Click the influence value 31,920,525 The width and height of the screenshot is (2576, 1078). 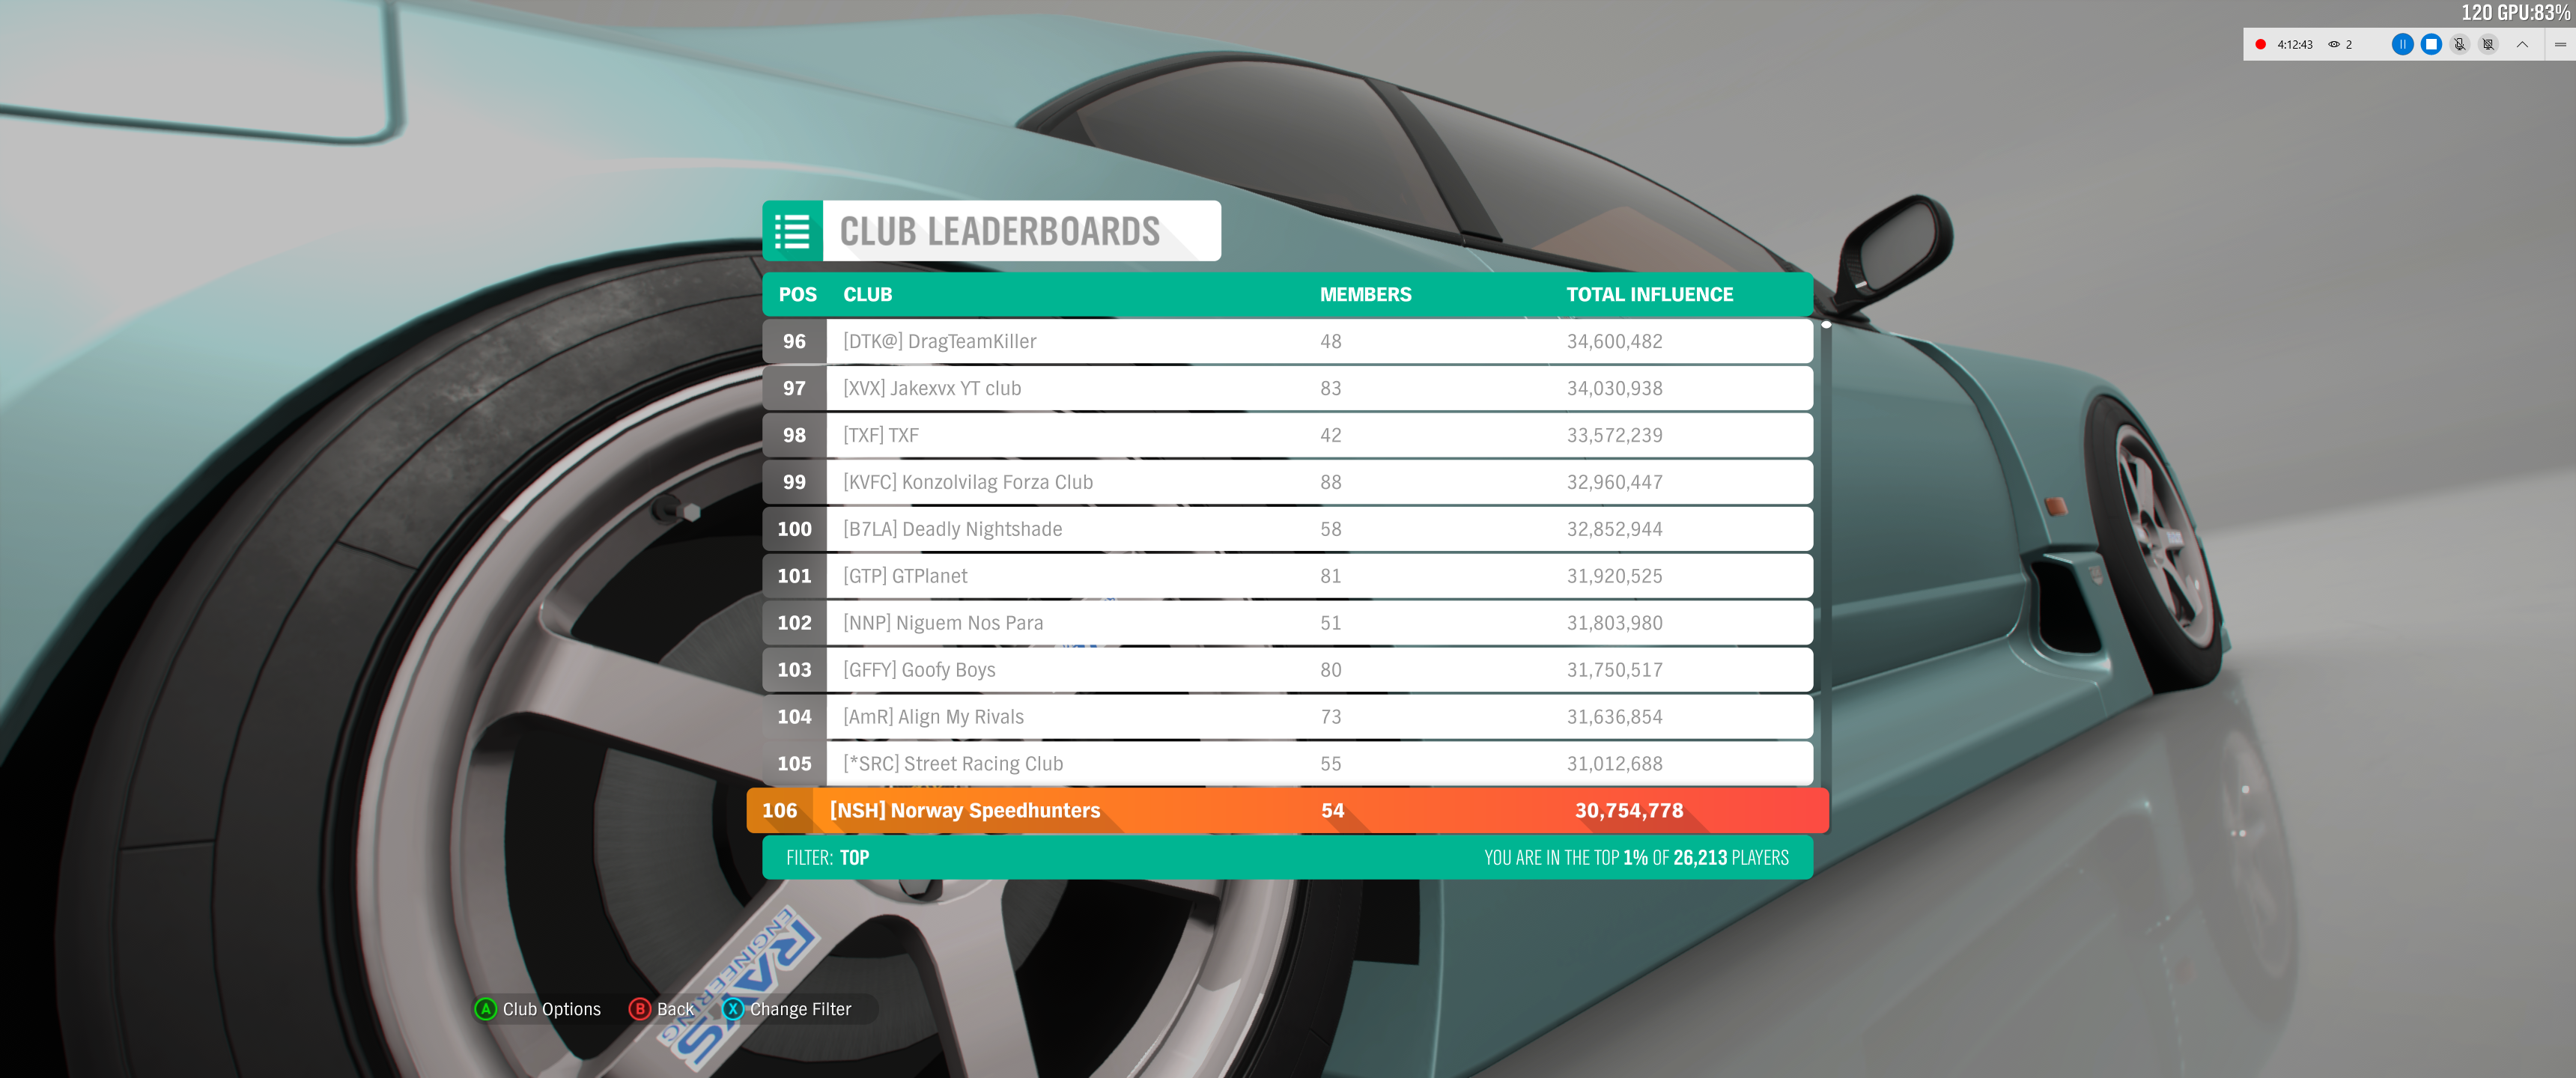click(x=1614, y=576)
